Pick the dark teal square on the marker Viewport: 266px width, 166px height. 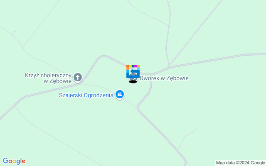point(133,66)
